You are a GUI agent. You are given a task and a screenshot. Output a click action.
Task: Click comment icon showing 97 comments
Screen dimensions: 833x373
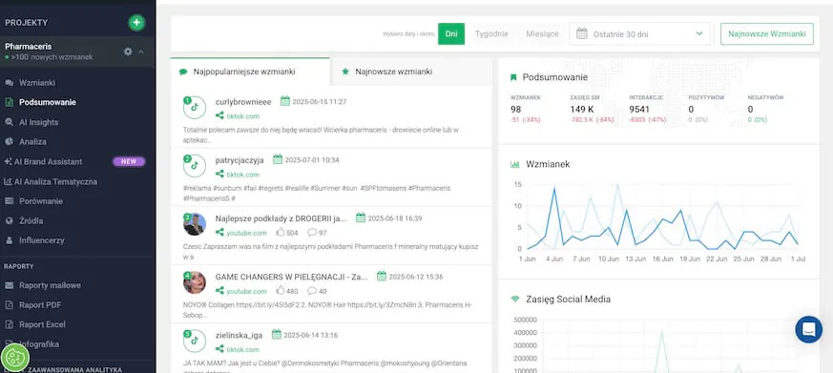coord(312,232)
